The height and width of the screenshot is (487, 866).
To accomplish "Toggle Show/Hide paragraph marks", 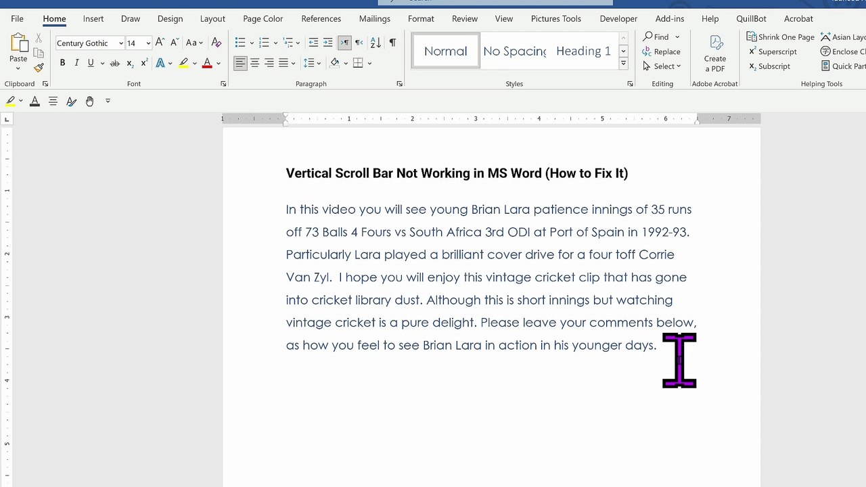I will (392, 43).
